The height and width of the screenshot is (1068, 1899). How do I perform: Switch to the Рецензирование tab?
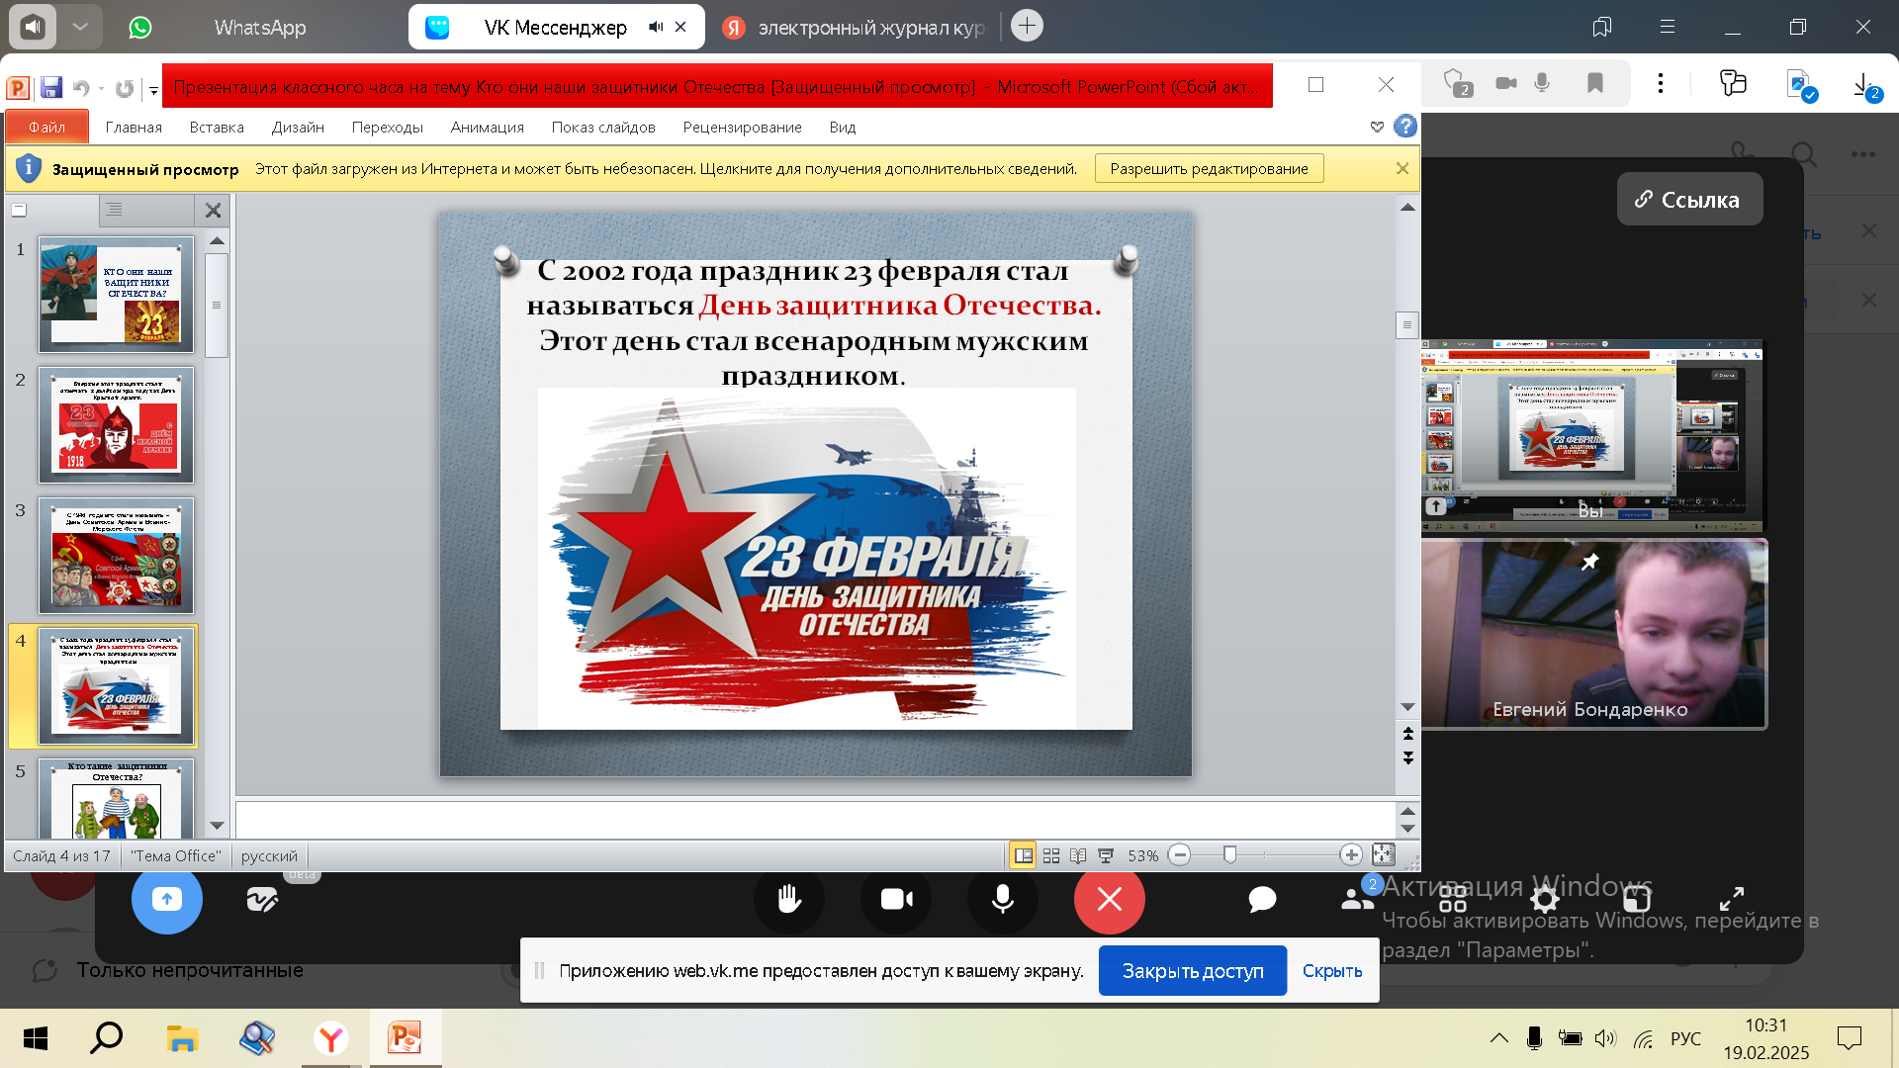click(742, 128)
